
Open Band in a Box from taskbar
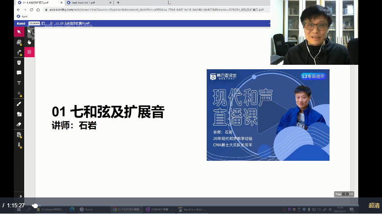point(192,210)
